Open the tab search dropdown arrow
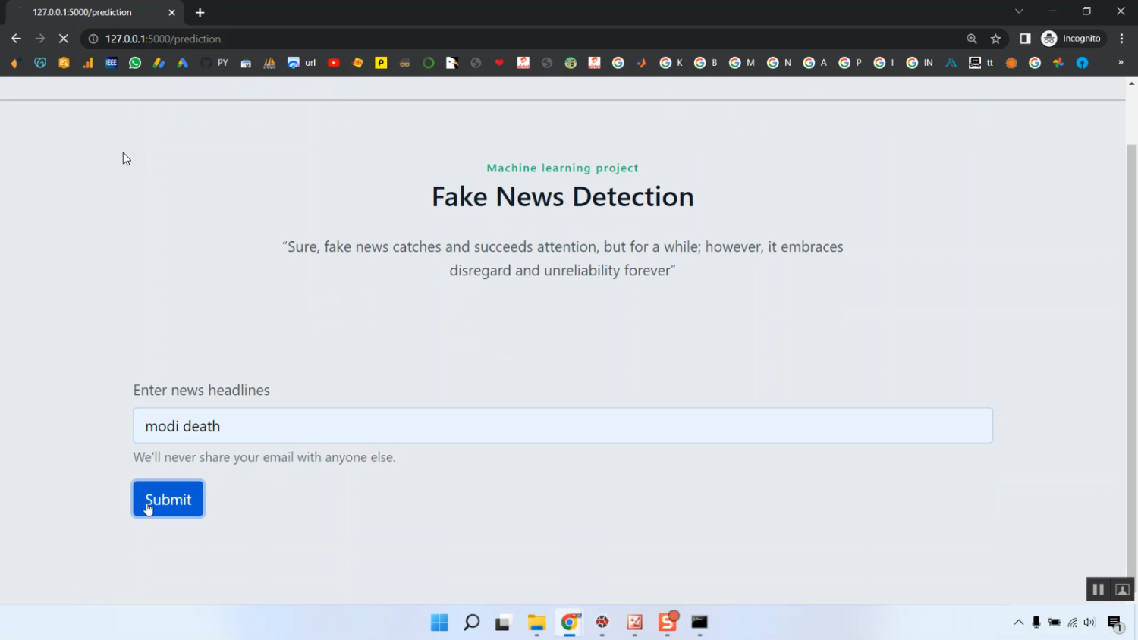 (x=1019, y=11)
